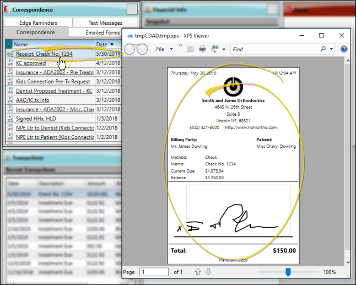This screenshot has height=285, width=356.
Task: Click the Page number input field
Action: click(154, 272)
